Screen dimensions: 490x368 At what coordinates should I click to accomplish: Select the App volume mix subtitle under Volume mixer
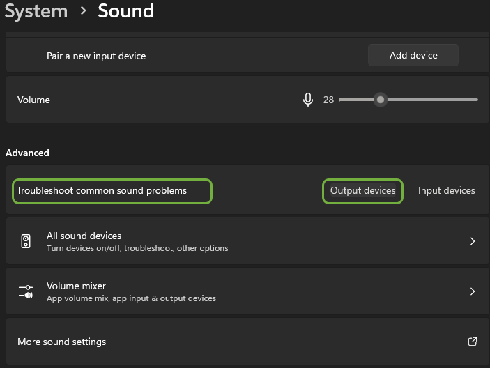131,298
